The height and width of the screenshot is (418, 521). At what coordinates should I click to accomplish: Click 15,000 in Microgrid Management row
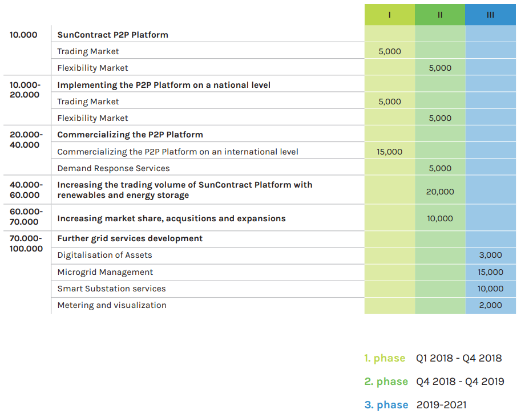490,272
